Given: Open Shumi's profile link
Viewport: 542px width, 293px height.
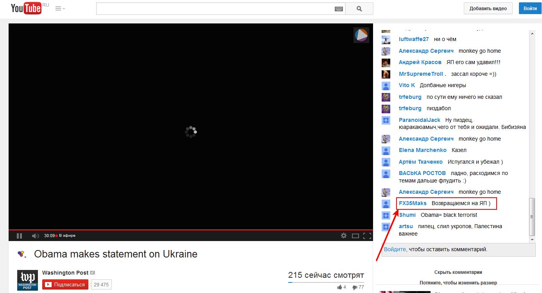Looking at the screenshot, I should pyautogui.click(x=407, y=215).
